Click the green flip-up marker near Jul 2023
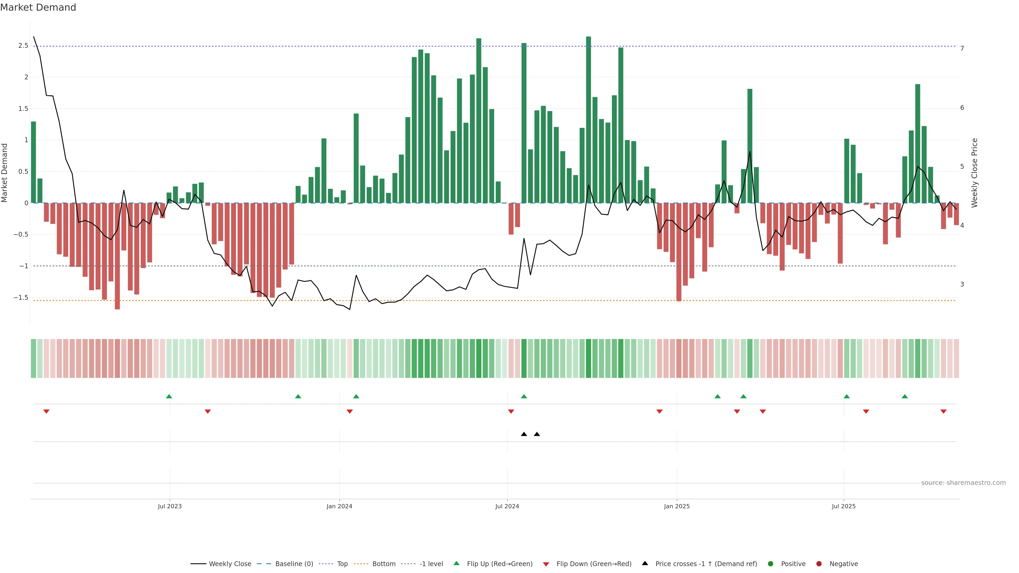The height and width of the screenshot is (573, 1019). tap(169, 396)
